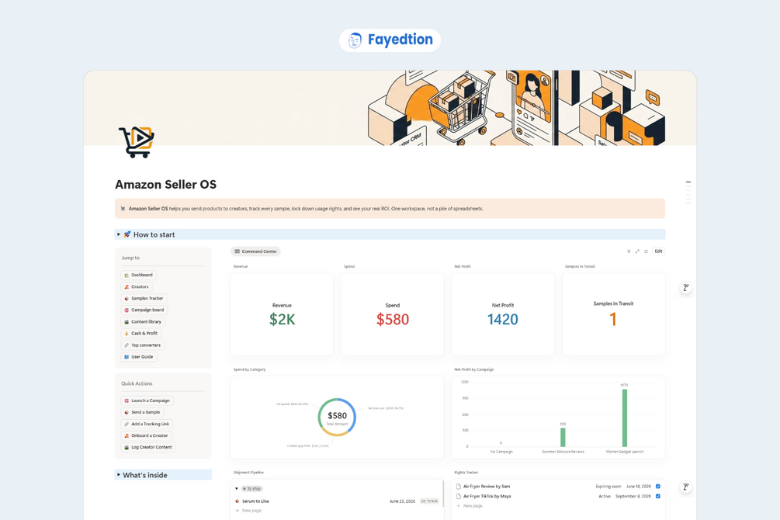780x520 pixels.
Task: Toggle checkbox for Air Fryer Review by Sam
Action: [658, 487]
